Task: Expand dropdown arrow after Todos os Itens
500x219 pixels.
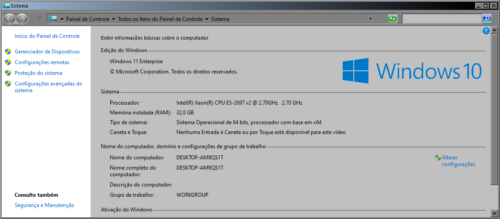Action: (207, 19)
